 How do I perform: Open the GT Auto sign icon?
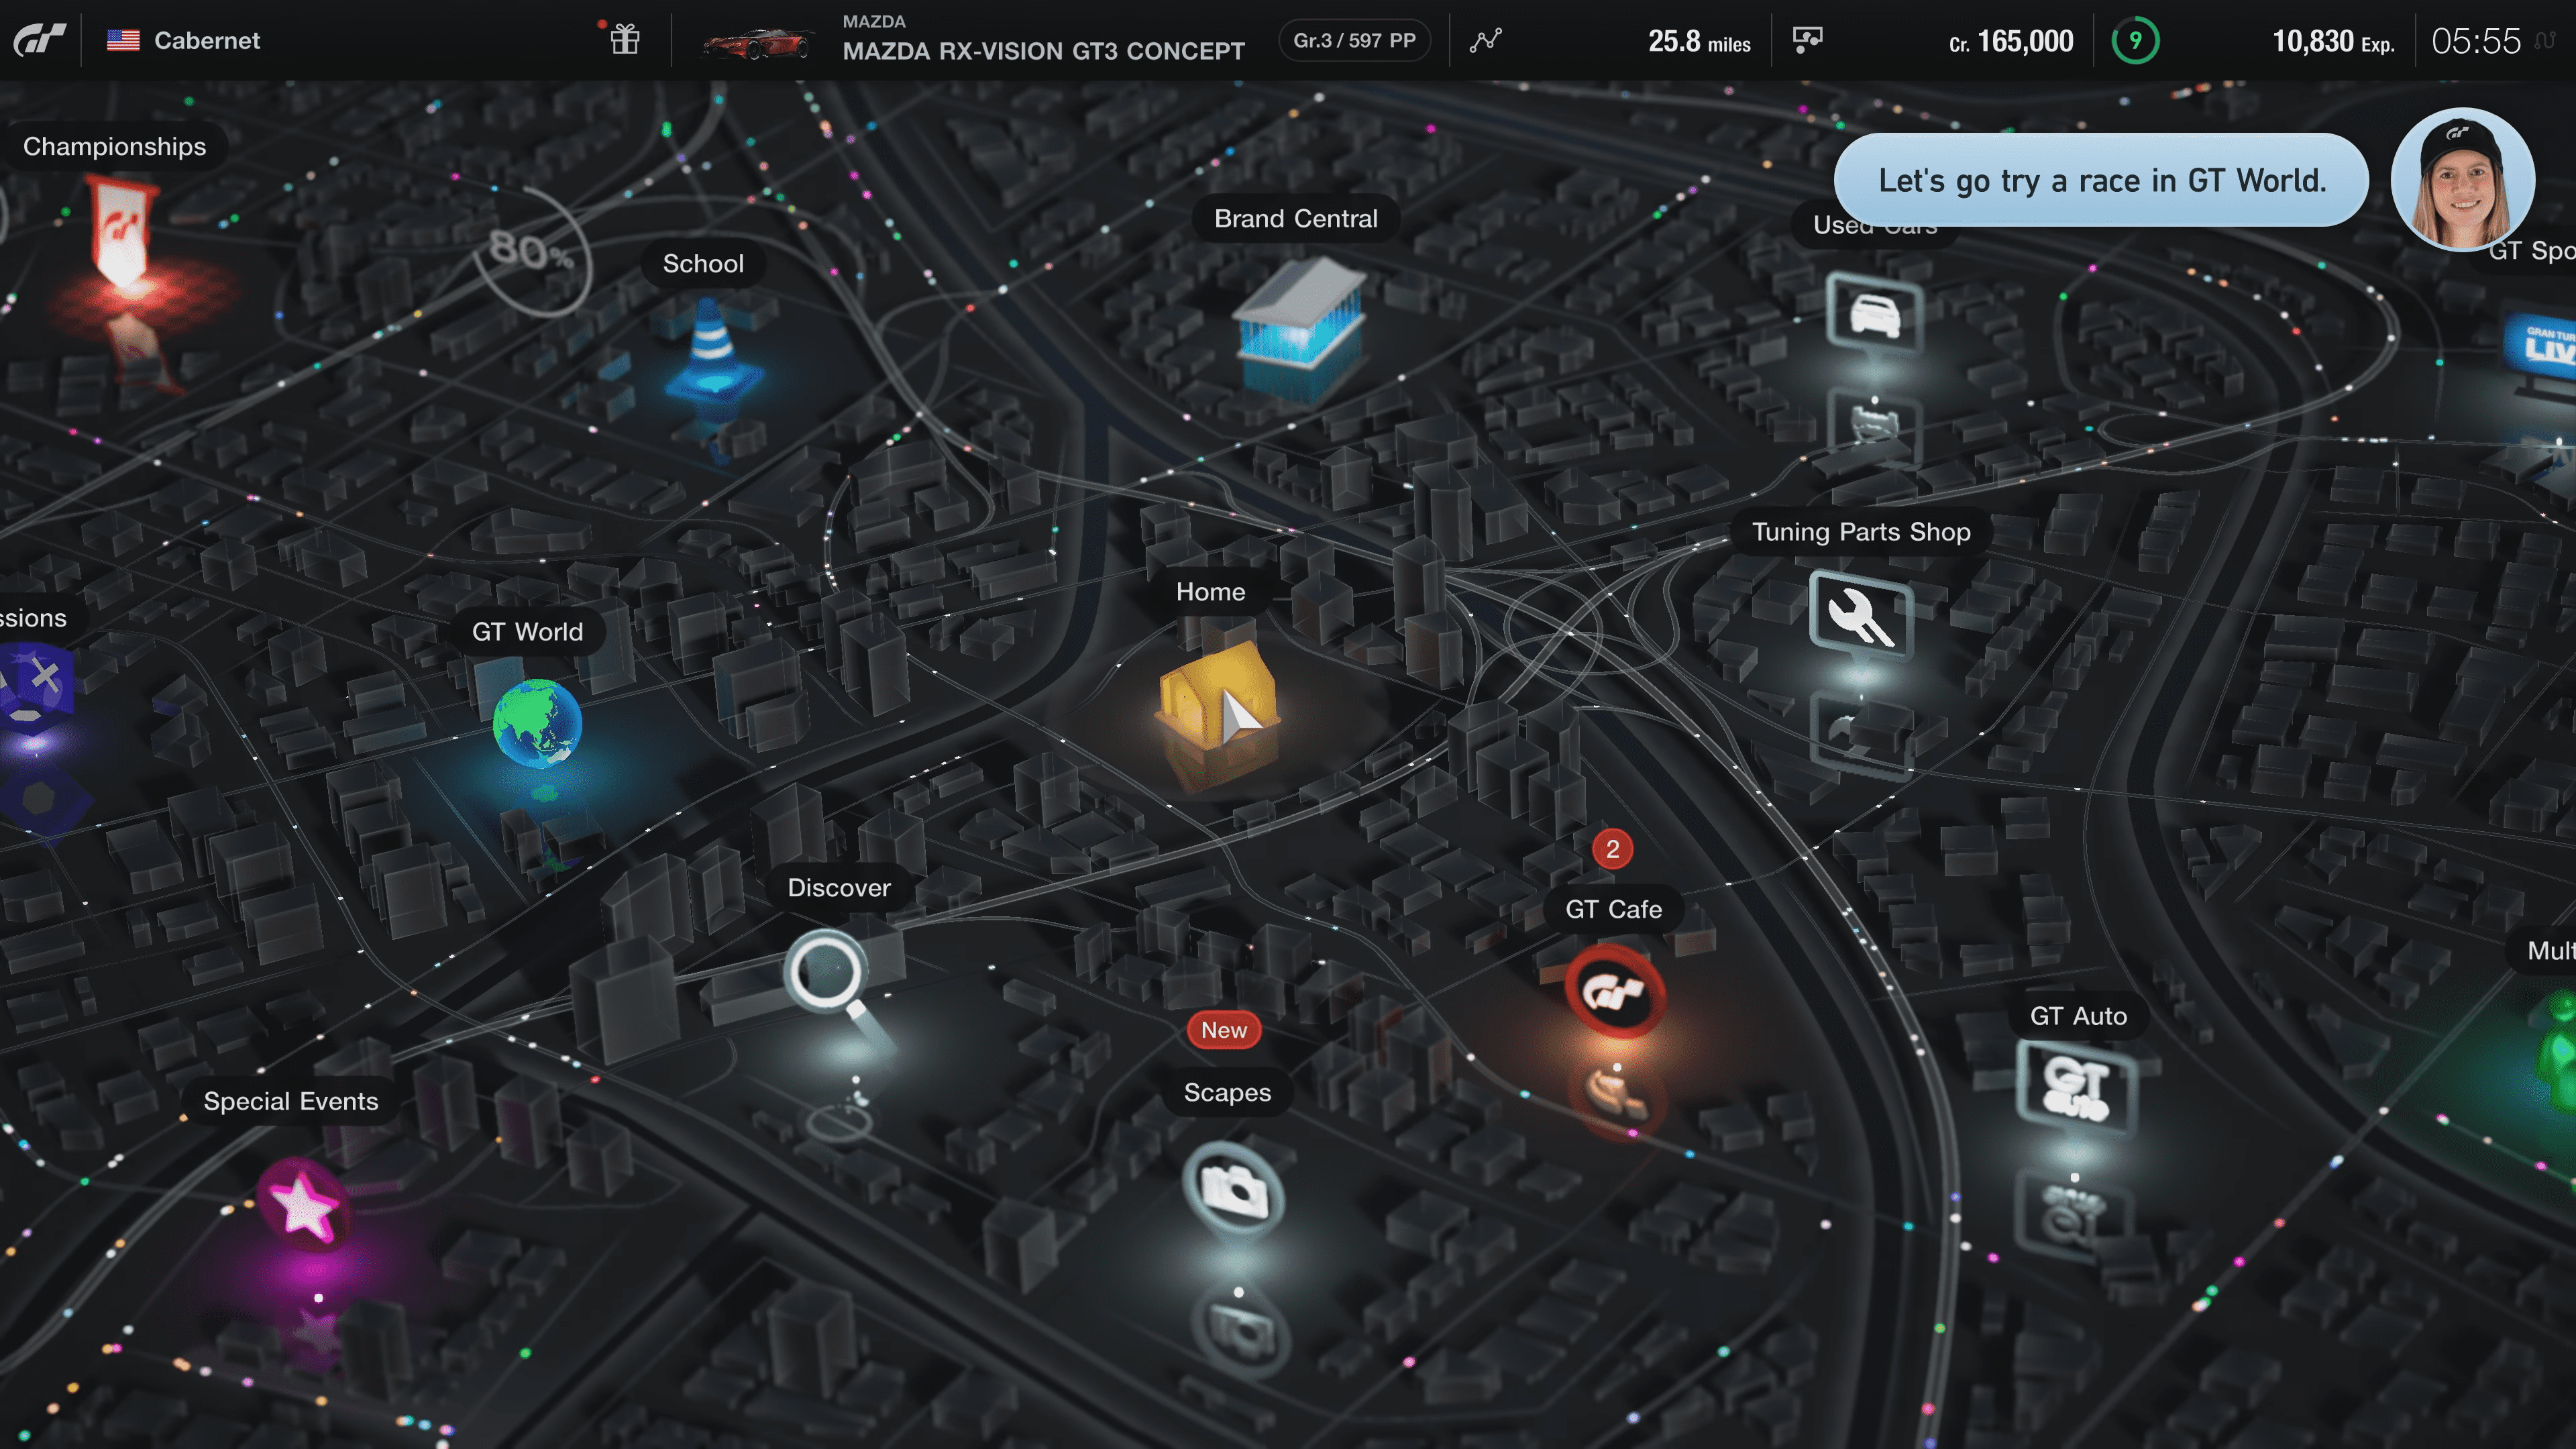coord(2076,1090)
